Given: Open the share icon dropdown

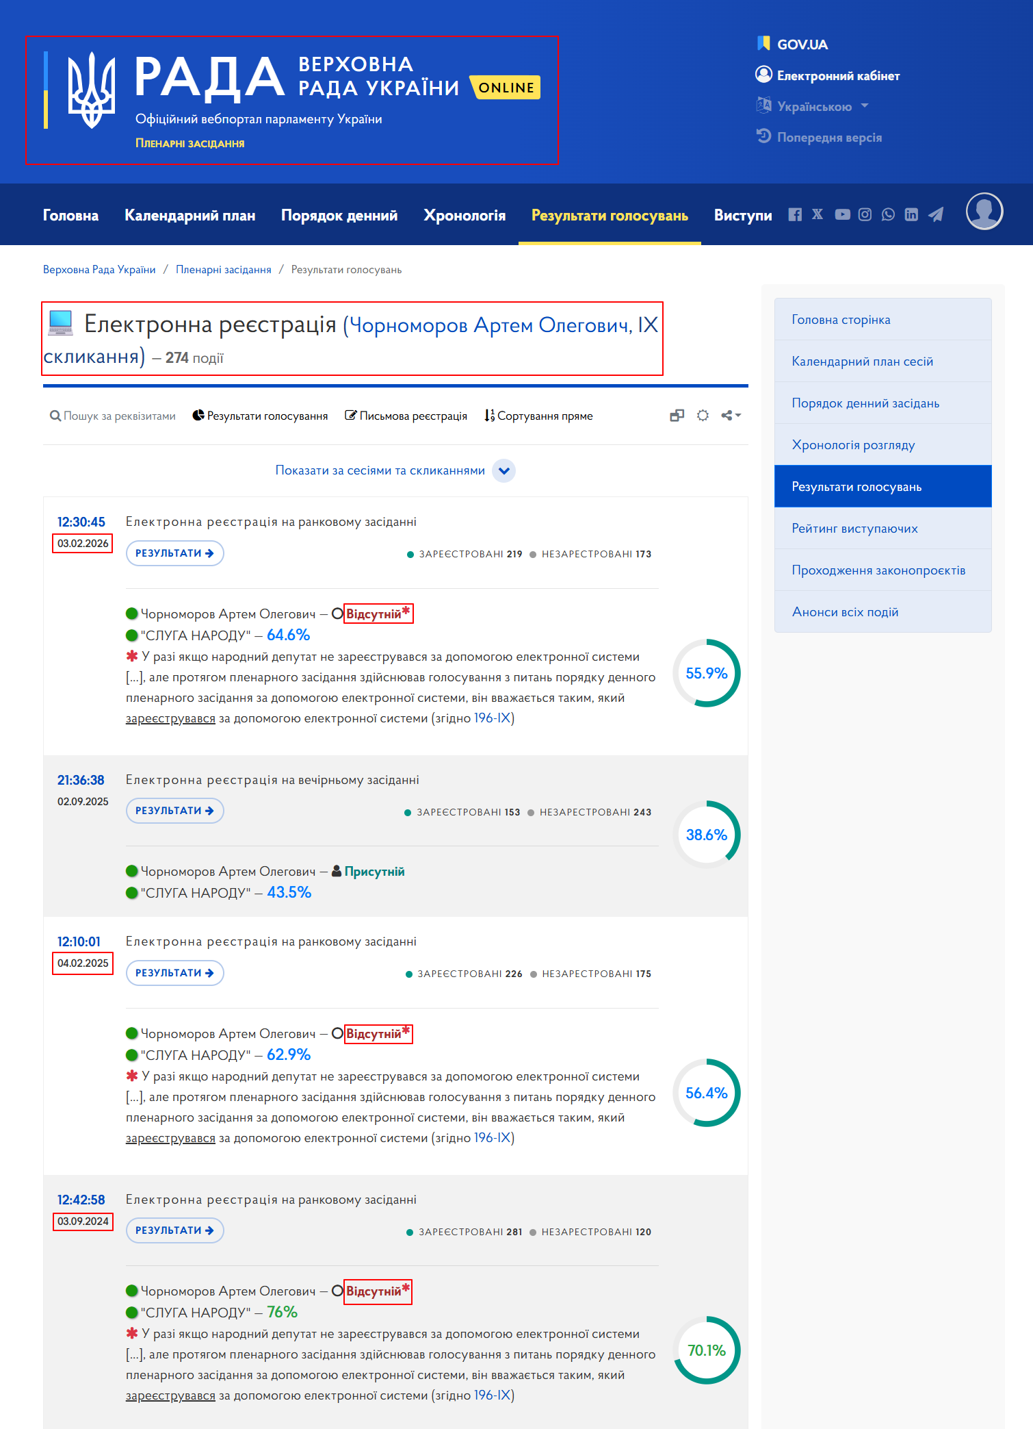Looking at the screenshot, I should click(x=731, y=416).
